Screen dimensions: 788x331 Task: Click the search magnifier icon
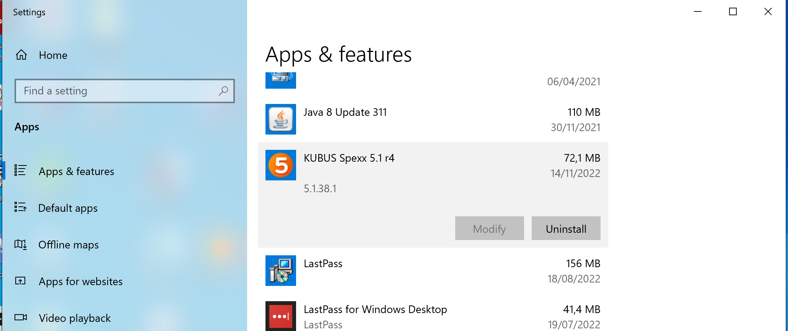(x=223, y=91)
